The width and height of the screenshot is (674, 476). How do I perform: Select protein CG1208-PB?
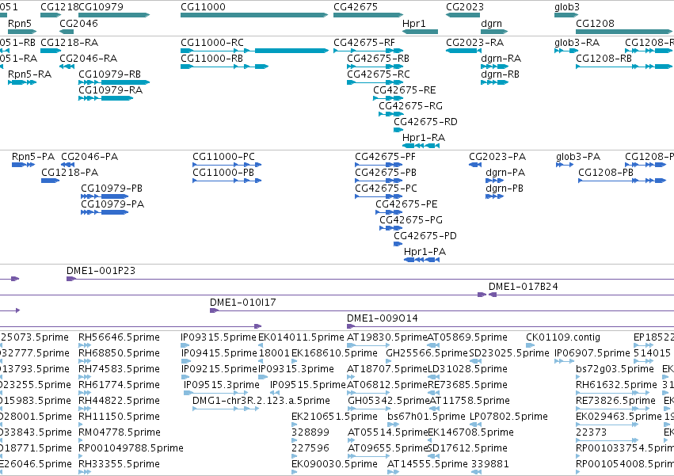tap(622, 181)
